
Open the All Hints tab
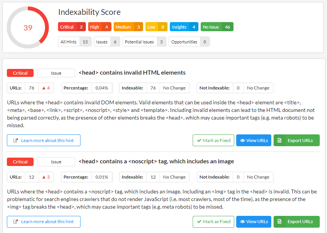click(75, 41)
